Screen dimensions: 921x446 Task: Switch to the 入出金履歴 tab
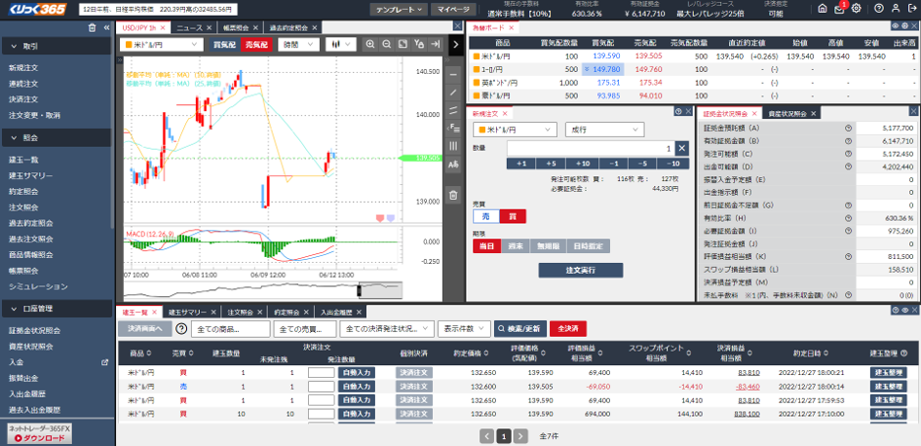(x=336, y=313)
